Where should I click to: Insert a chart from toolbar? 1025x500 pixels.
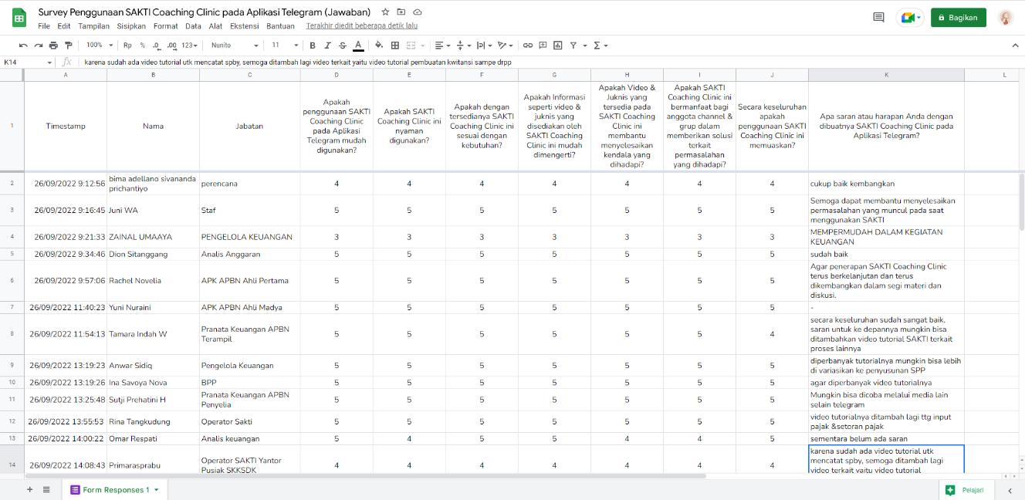point(557,46)
